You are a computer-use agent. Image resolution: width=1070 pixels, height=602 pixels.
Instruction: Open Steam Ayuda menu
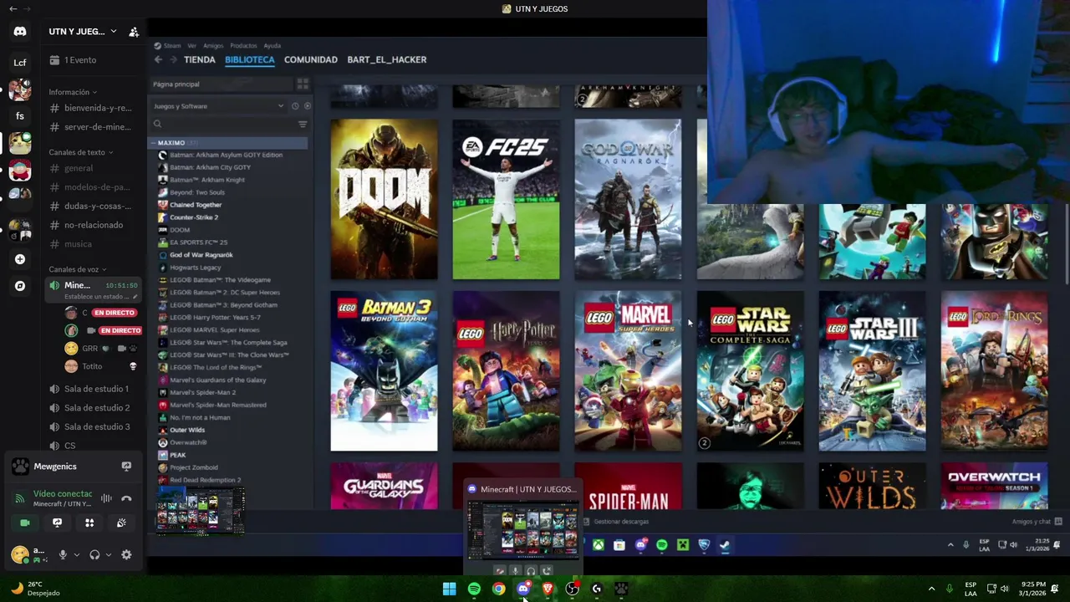click(x=273, y=46)
